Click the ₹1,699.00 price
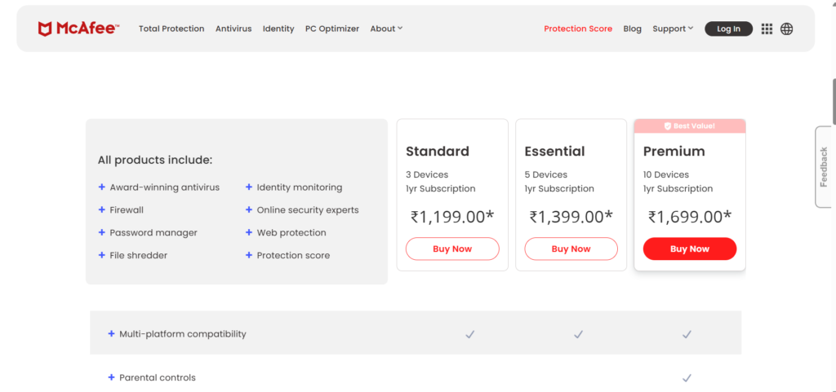Viewport: 836px width, 392px height. pos(690,217)
